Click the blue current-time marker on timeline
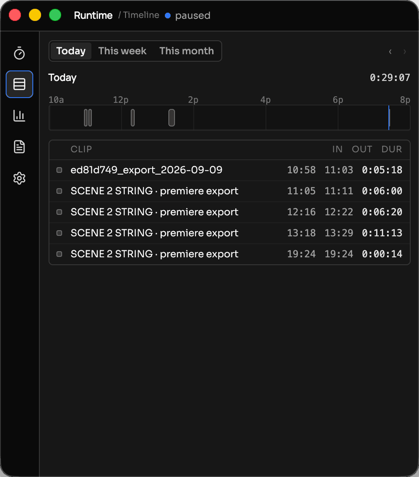Viewport: 419px width, 477px height. (389, 118)
